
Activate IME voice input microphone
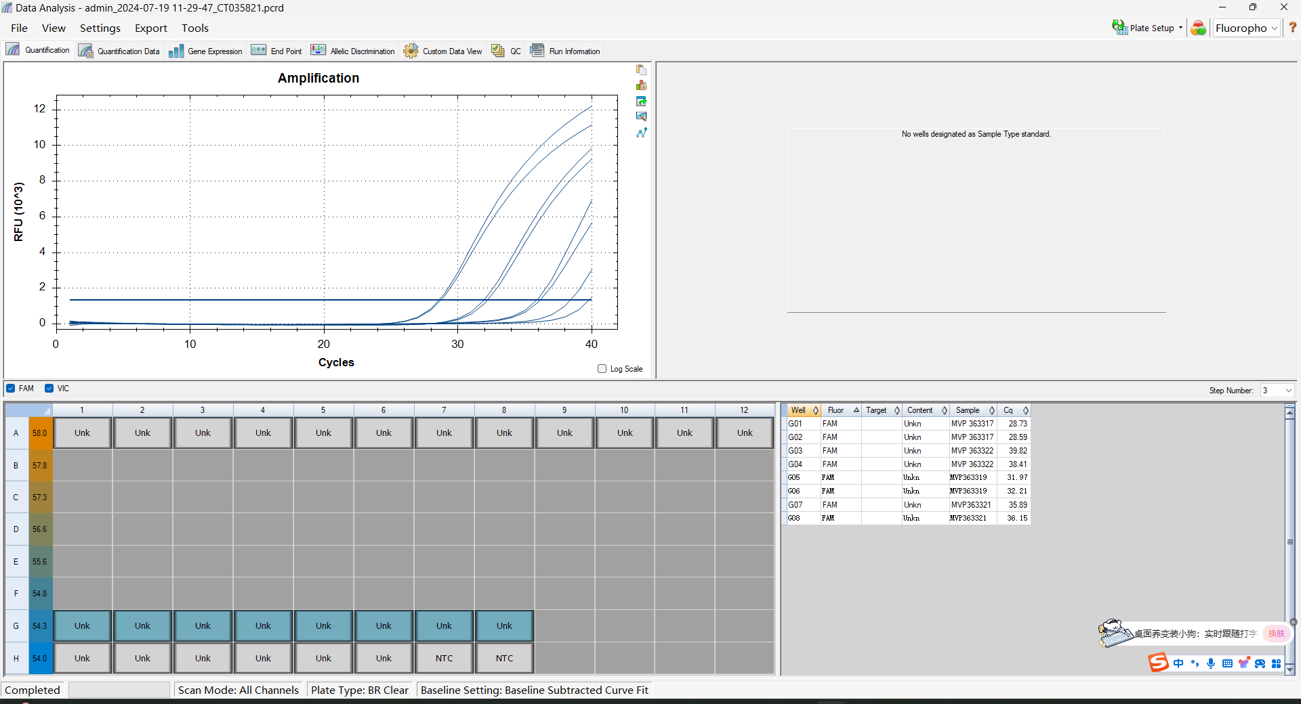[x=1211, y=663]
